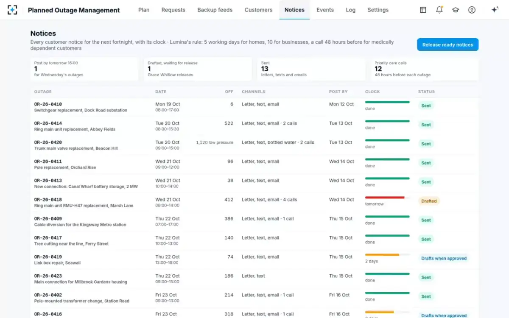Click 'Switchgear replacement, Dock Road substation'
509x318 pixels.
click(x=81, y=110)
